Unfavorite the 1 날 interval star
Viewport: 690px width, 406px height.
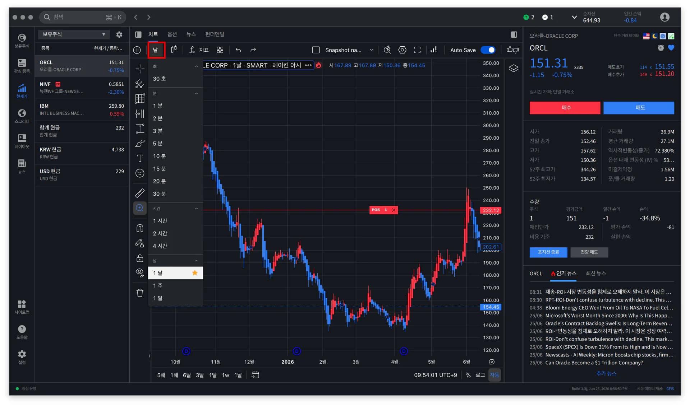(x=195, y=273)
